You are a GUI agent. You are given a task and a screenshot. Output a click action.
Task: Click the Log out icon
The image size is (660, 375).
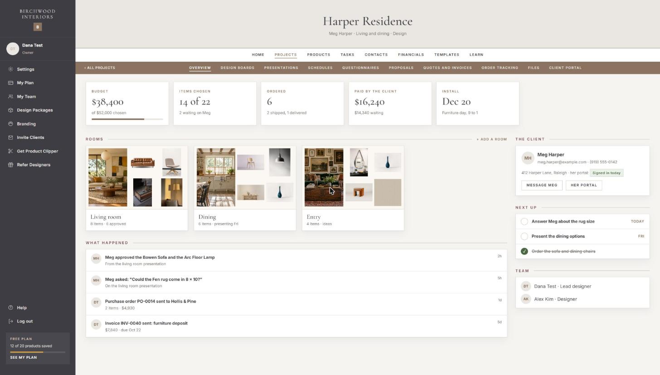tap(10, 321)
